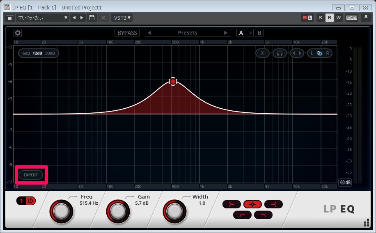Screen dimensions: 376x233
Task: Select the low-shelf filter shape icon
Action: (232, 204)
